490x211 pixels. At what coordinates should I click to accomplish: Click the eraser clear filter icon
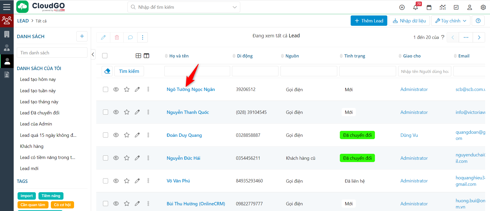click(107, 71)
